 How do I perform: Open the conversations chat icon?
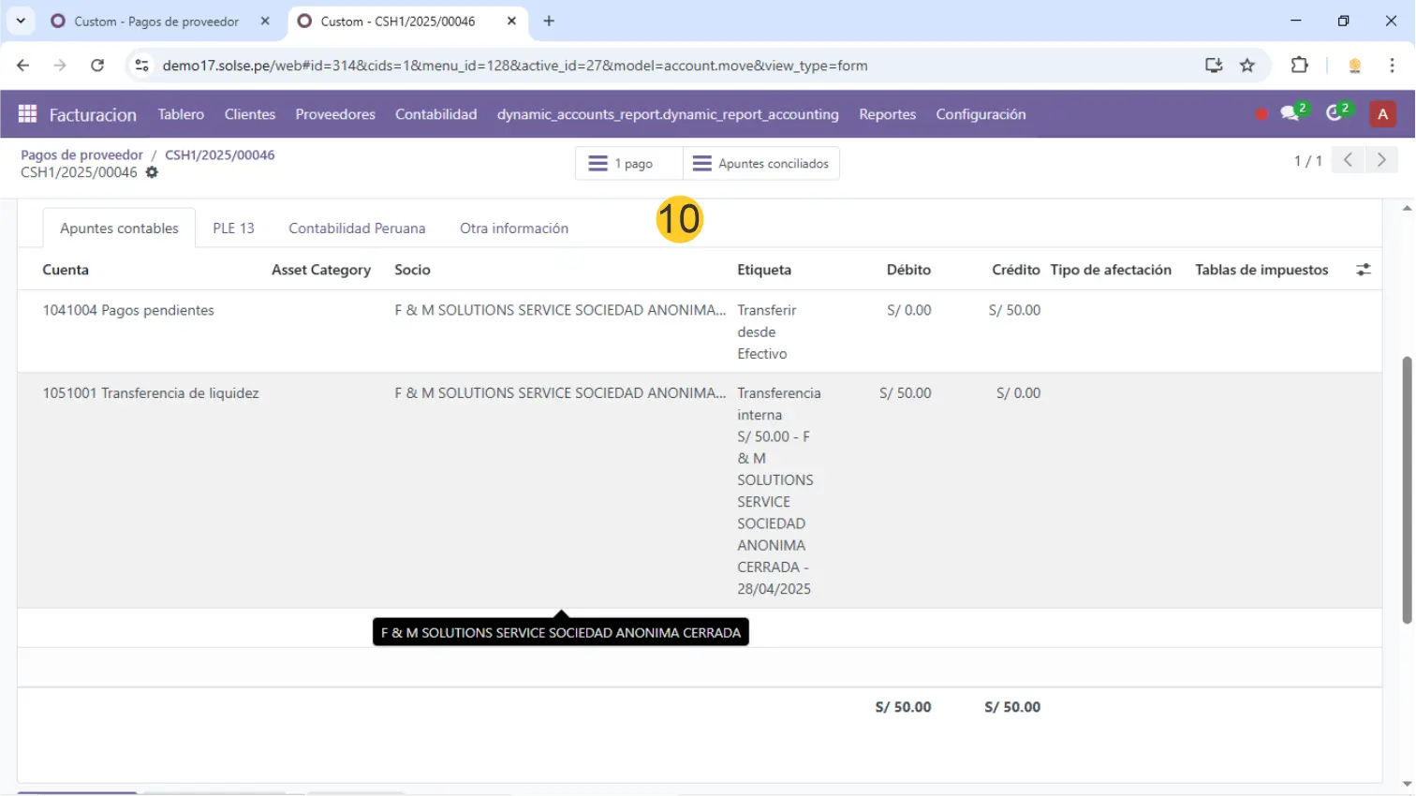[1291, 114]
